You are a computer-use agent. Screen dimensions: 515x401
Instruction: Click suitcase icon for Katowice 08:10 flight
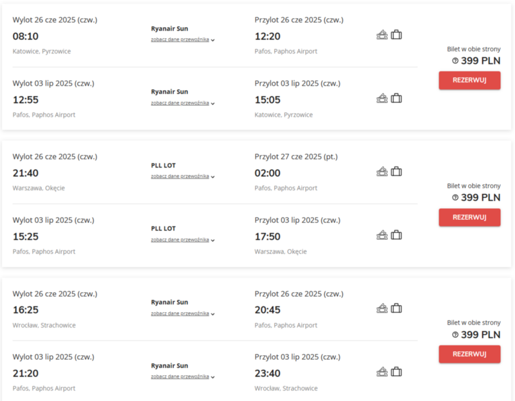pyautogui.click(x=397, y=35)
